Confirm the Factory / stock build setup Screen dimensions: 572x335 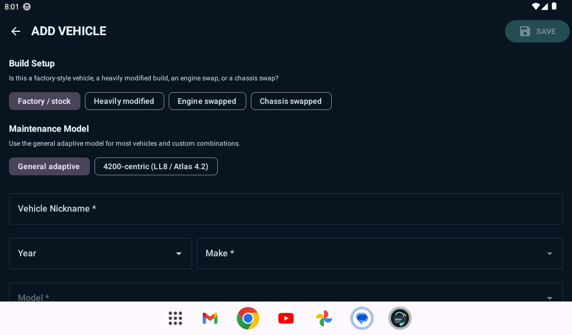(44, 101)
